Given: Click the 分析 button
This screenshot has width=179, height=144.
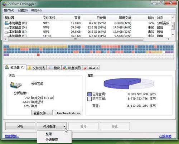Looking at the screenshot, I should click(x=20, y=126).
